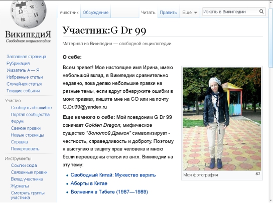Open the Свежие правки link

point(26,128)
